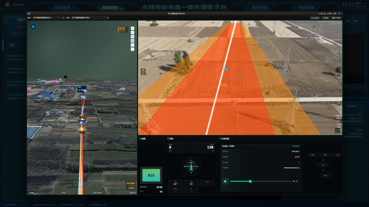Open the 任务 task dropdown
369x207 pixels.
(48, 18)
